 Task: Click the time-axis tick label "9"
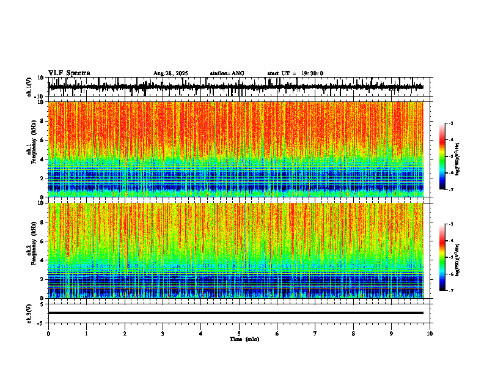pyautogui.click(x=391, y=334)
